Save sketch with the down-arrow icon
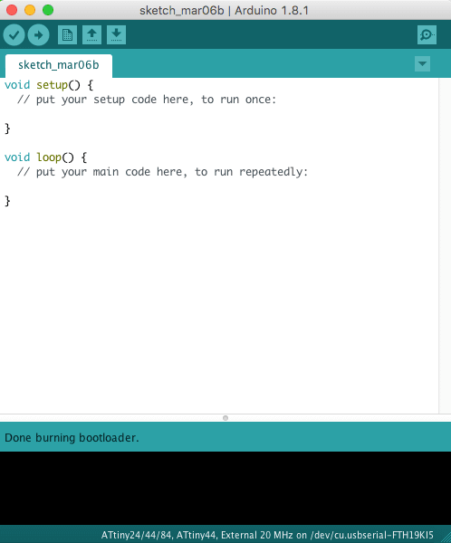This screenshot has height=543, width=451. [116, 34]
